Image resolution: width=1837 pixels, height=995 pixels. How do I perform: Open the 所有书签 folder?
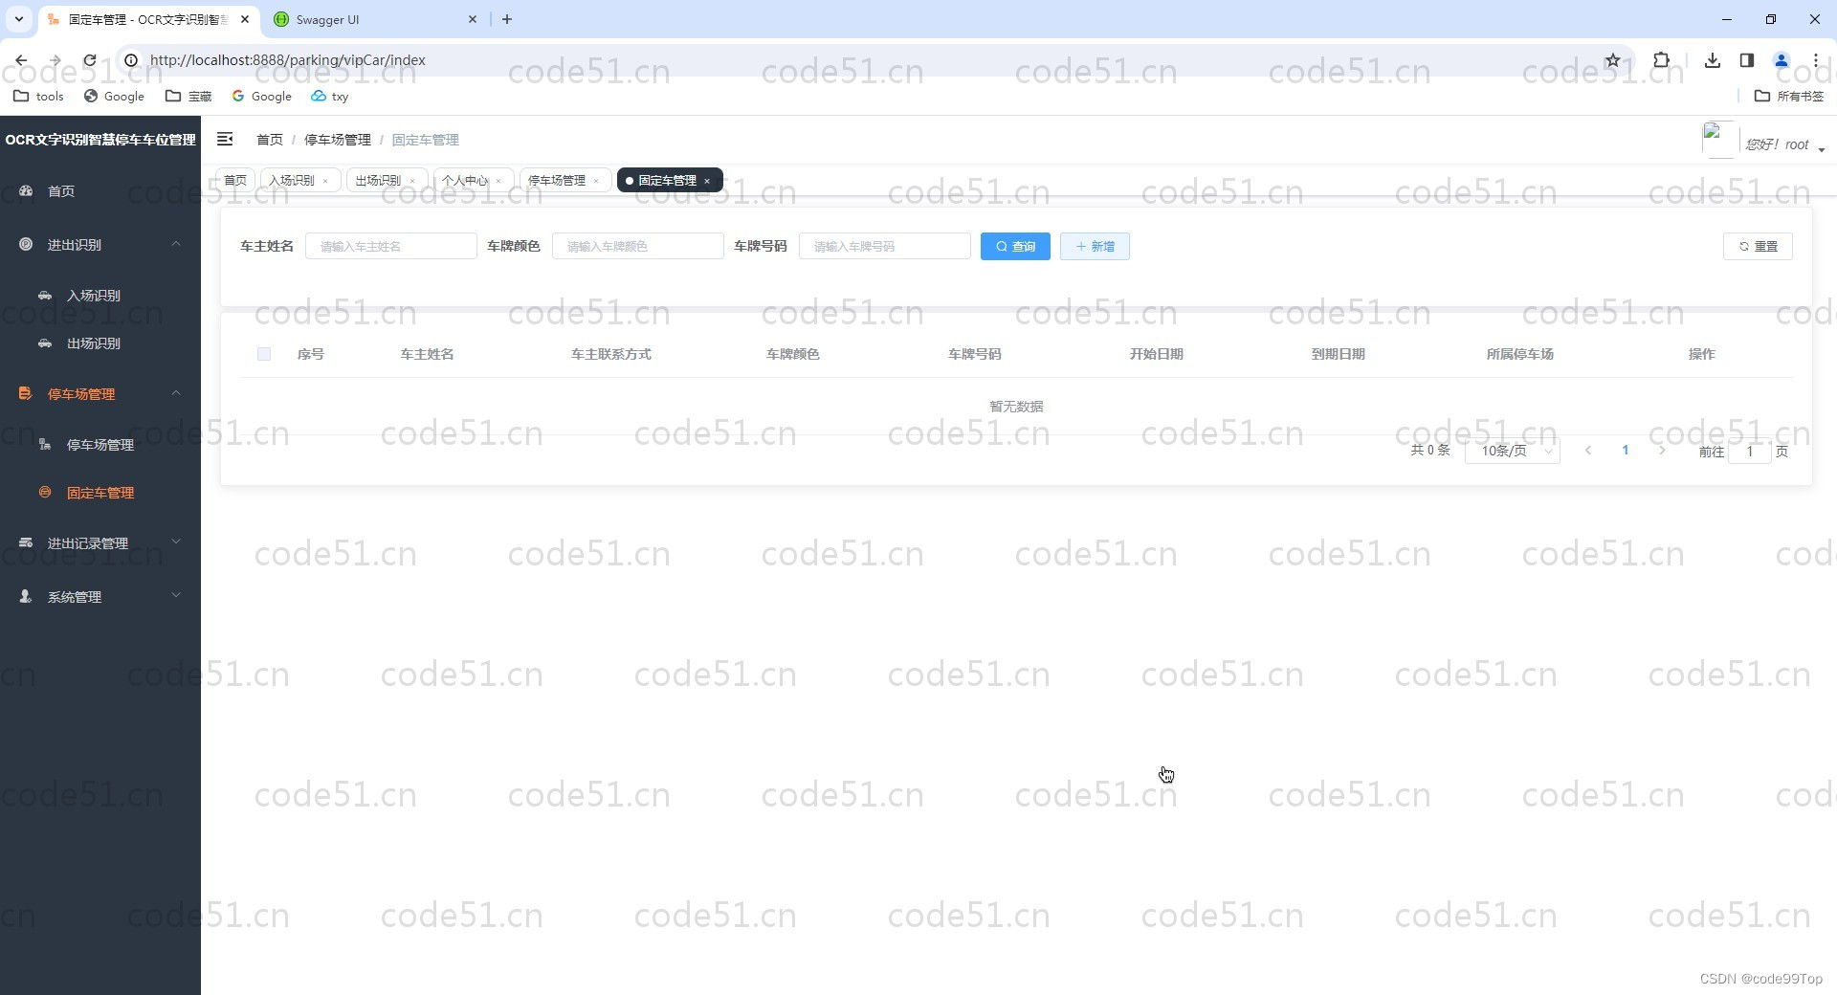[1789, 96]
